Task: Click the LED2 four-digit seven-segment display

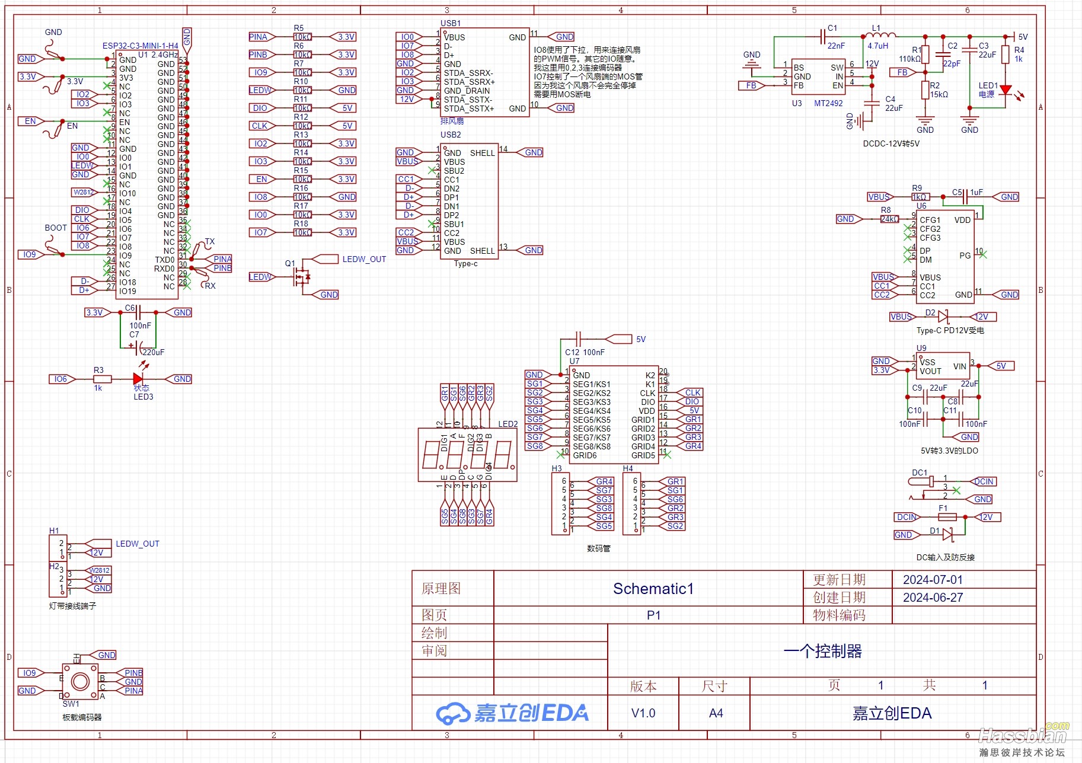Action: pos(468,455)
